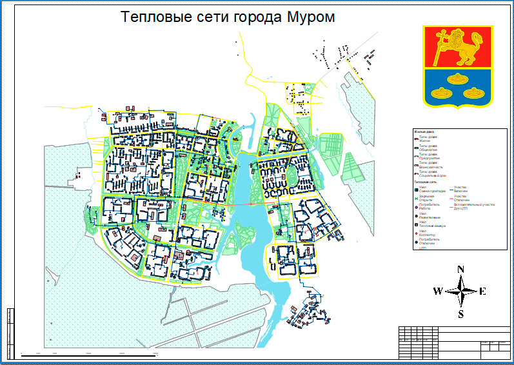
Task: Select the 'Общежитие' house type legend icon
Action: coord(415,146)
